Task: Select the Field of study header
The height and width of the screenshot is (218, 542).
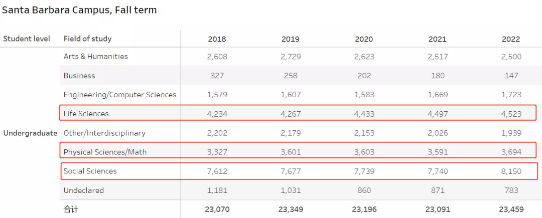Action: pyautogui.click(x=87, y=39)
